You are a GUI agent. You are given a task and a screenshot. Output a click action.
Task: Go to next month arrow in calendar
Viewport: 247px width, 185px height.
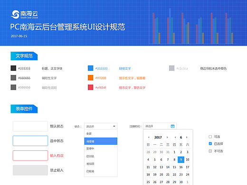187,137
